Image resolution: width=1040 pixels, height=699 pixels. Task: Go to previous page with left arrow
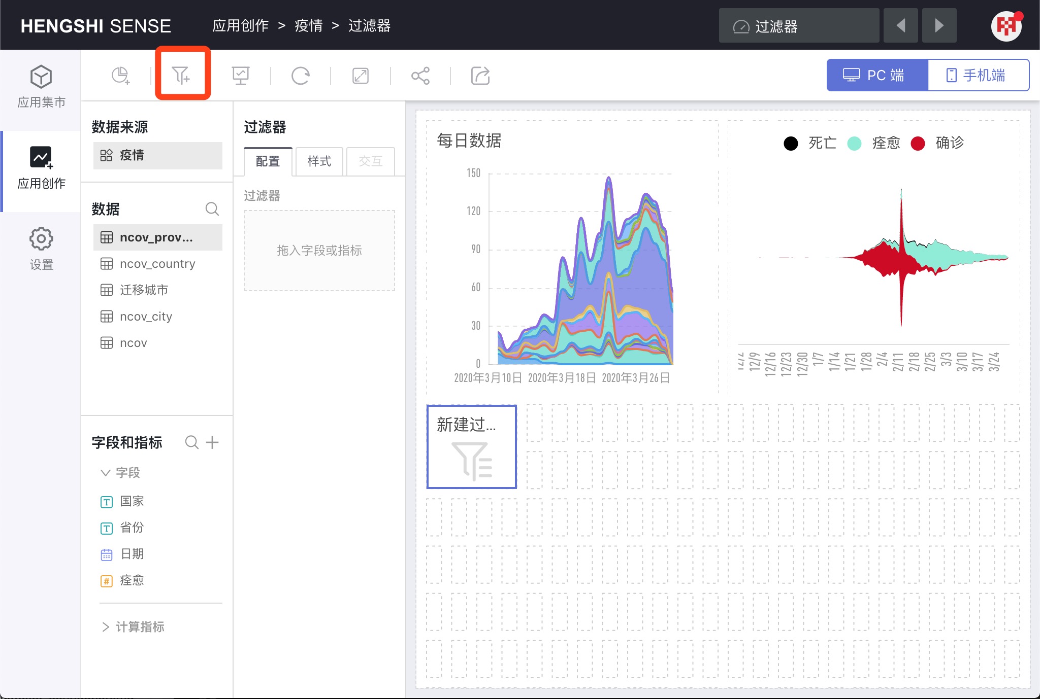click(901, 25)
